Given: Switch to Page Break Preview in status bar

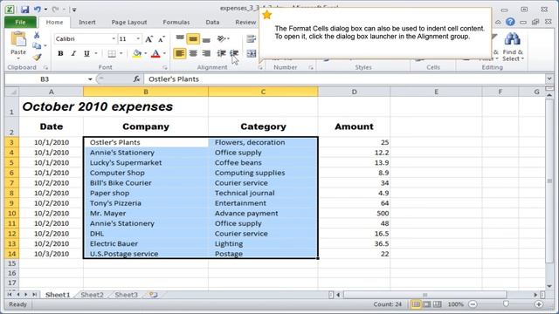Looking at the screenshot, I should click(437, 304).
